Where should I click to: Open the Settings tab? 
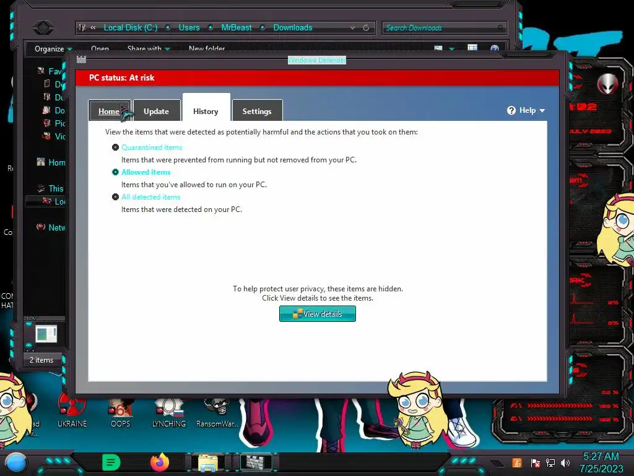257,110
